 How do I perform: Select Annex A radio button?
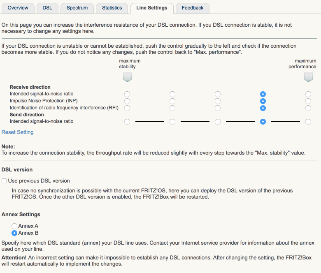point(14,226)
